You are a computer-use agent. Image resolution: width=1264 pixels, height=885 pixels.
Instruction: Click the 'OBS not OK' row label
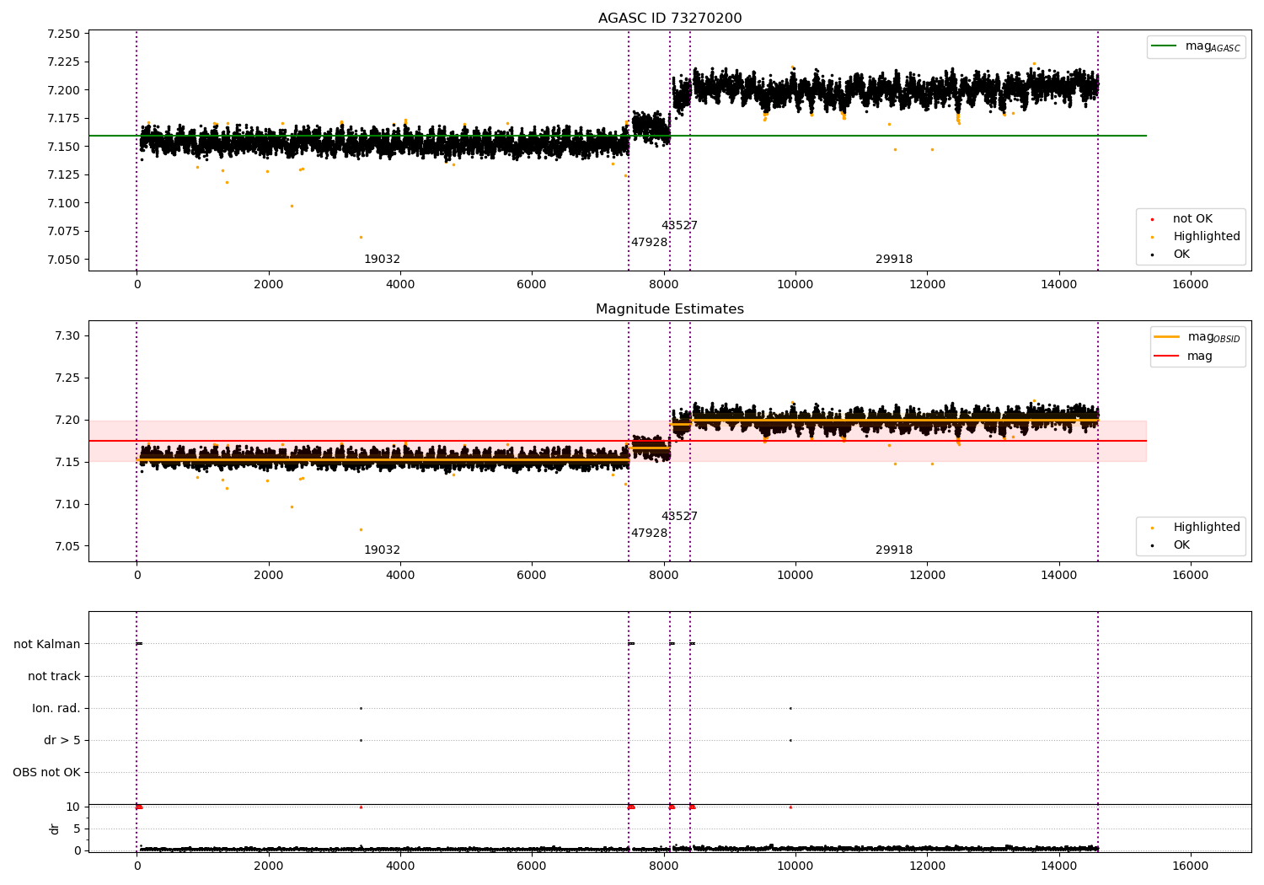pyautogui.click(x=46, y=772)
